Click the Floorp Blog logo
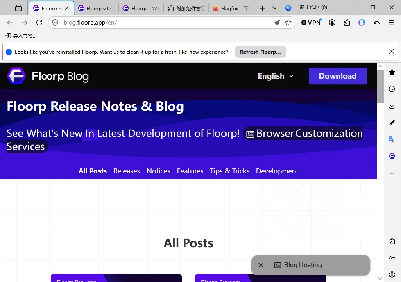The height and width of the screenshot is (282, 401). tap(48, 76)
